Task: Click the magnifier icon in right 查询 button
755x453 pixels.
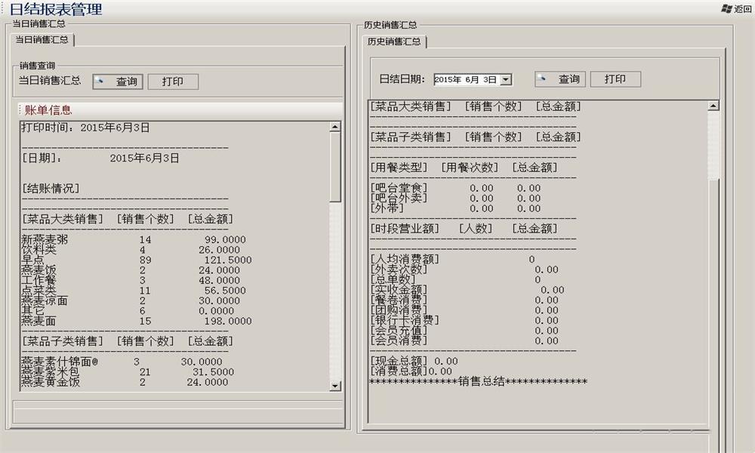Action: (541, 79)
